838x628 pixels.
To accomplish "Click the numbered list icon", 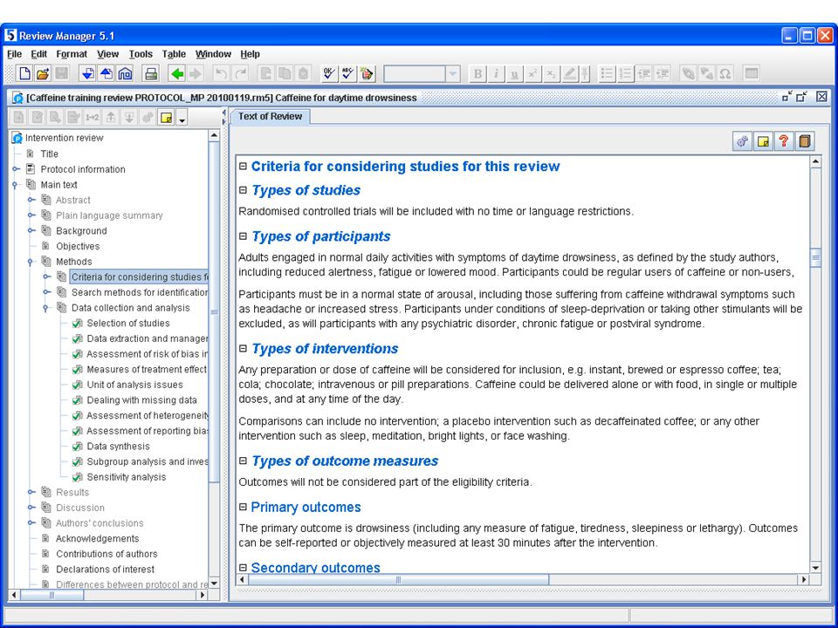I will click(x=625, y=73).
